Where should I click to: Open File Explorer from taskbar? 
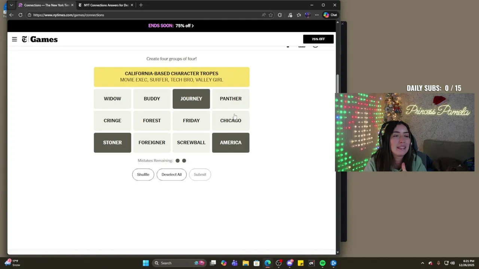245,263
